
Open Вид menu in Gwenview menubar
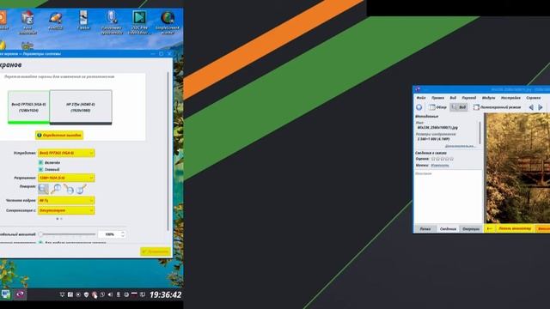click(x=453, y=98)
